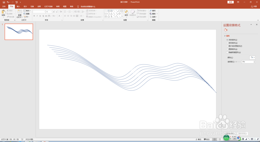Click the align text left icon
The image size is (260, 142).
(x=65, y=16)
